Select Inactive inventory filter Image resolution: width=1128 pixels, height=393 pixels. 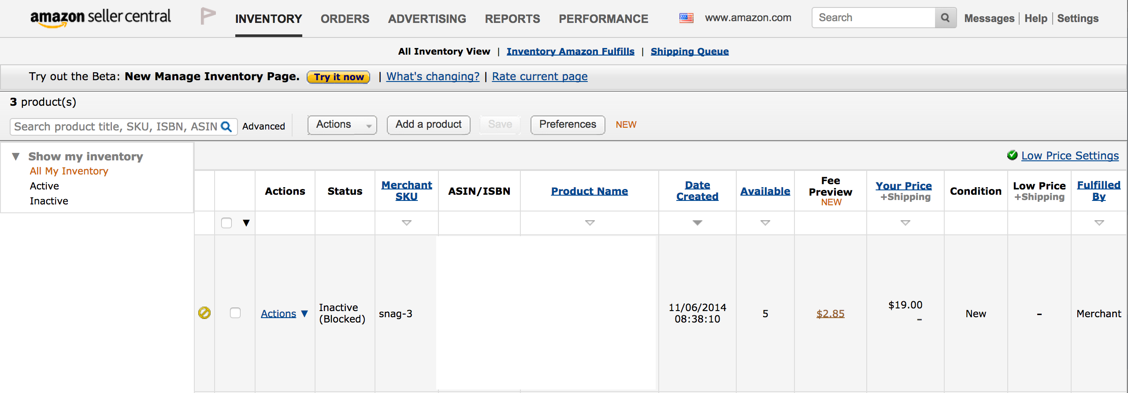pyautogui.click(x=49, y=201)
